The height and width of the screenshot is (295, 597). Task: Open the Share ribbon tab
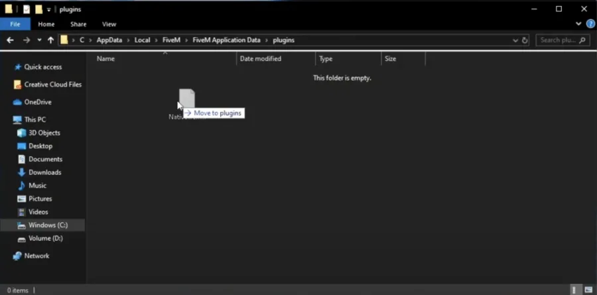78,24
